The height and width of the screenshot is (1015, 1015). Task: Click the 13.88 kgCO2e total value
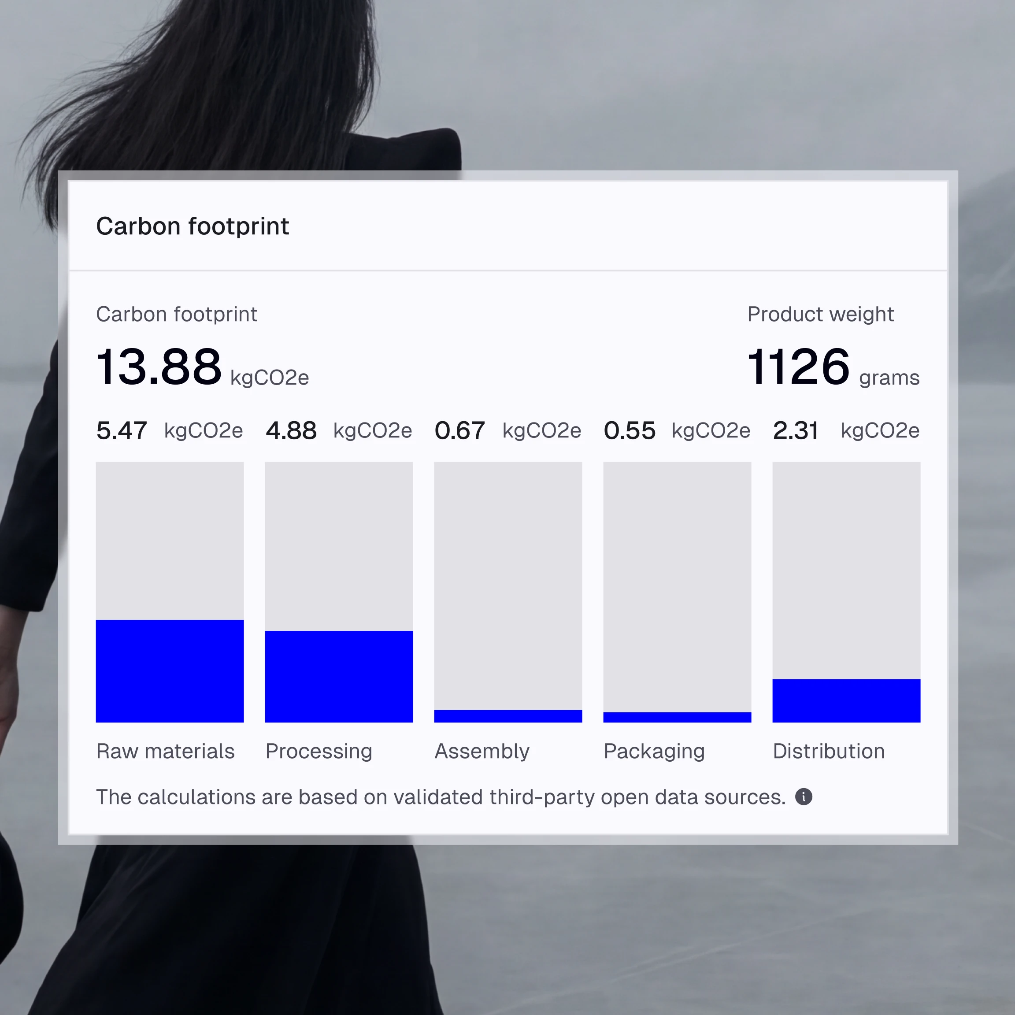click(x=202, y=367)
